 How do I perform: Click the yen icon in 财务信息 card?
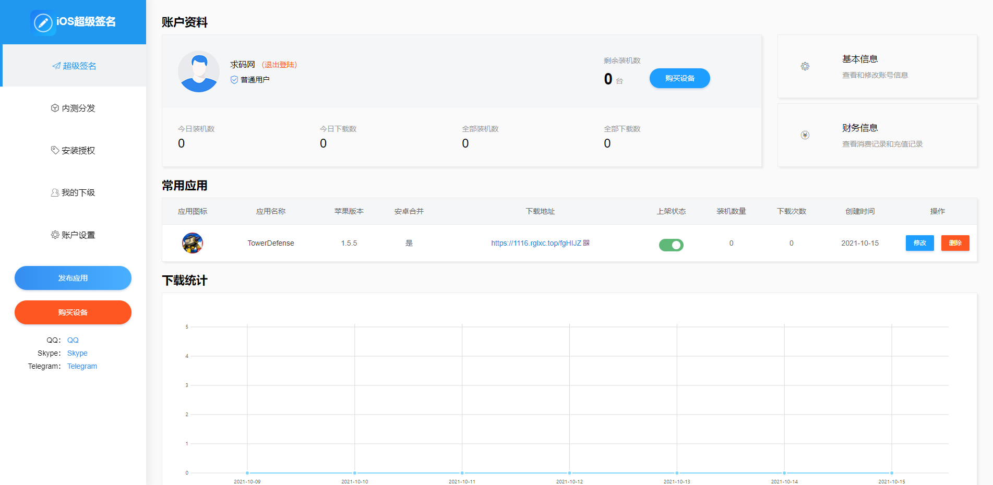(x=805, y=135)
